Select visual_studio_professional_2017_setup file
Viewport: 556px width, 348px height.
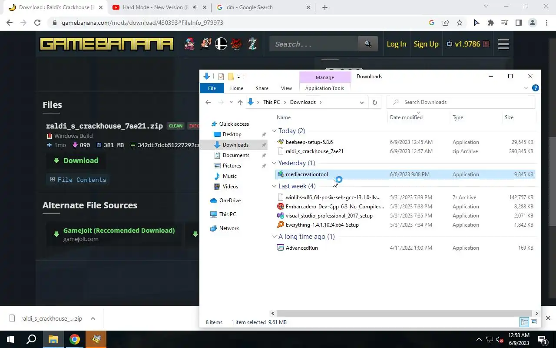(405, 216)
